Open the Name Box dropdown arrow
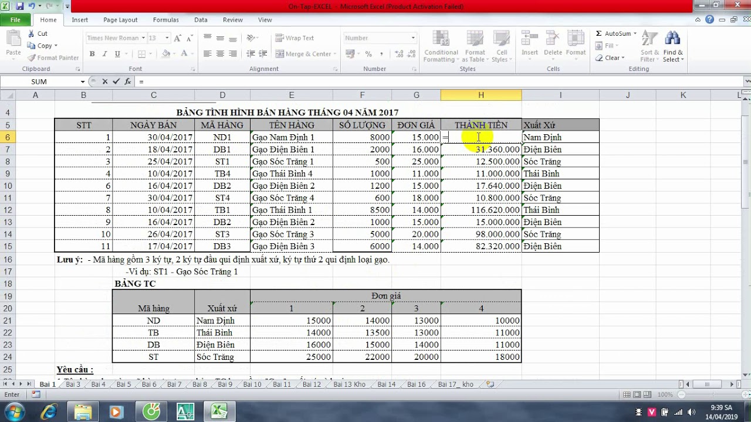Screen dimensions: 751x422 (x=83, y=81)
